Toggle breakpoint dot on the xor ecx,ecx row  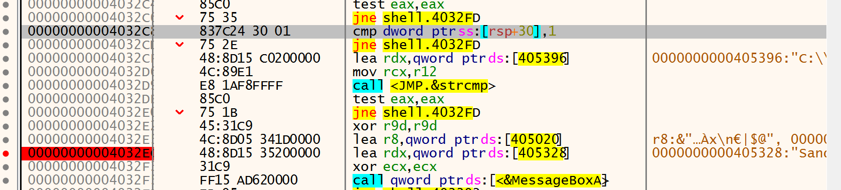pos(6,167)
